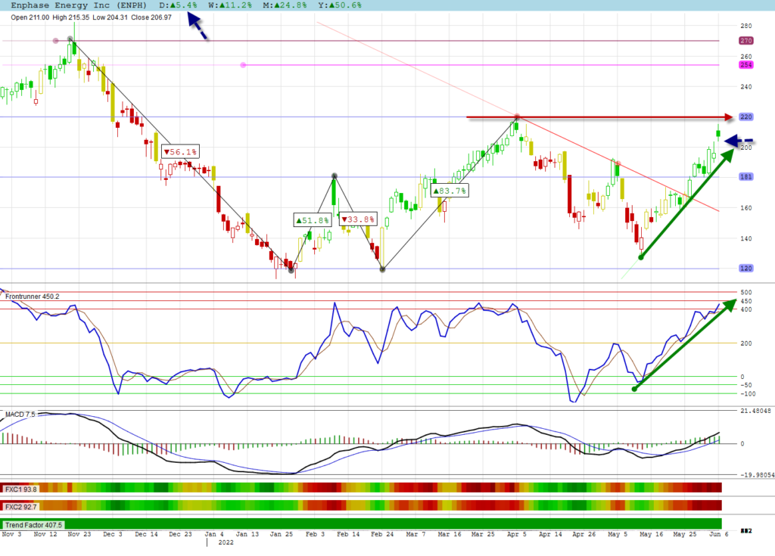Viewport: 775px width, 556px height.
Task: Click the trendline anchor at the Feb 14 peak
Action: point(334,176)
